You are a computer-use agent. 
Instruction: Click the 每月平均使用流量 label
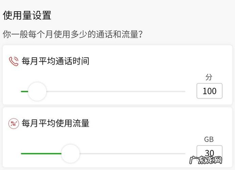point(55,123)
